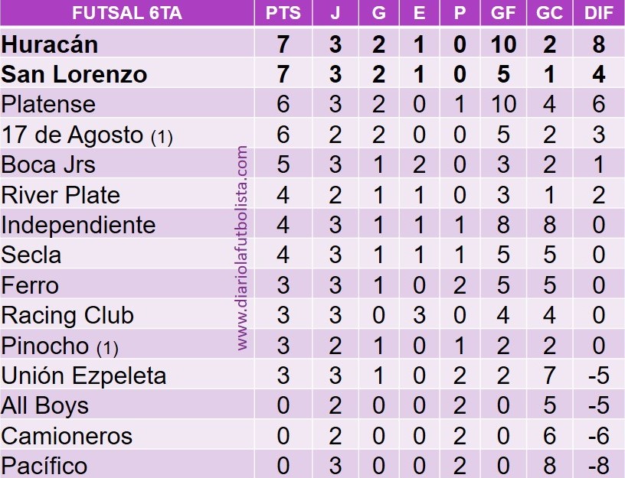Click the DIF column header

point(598,13)
